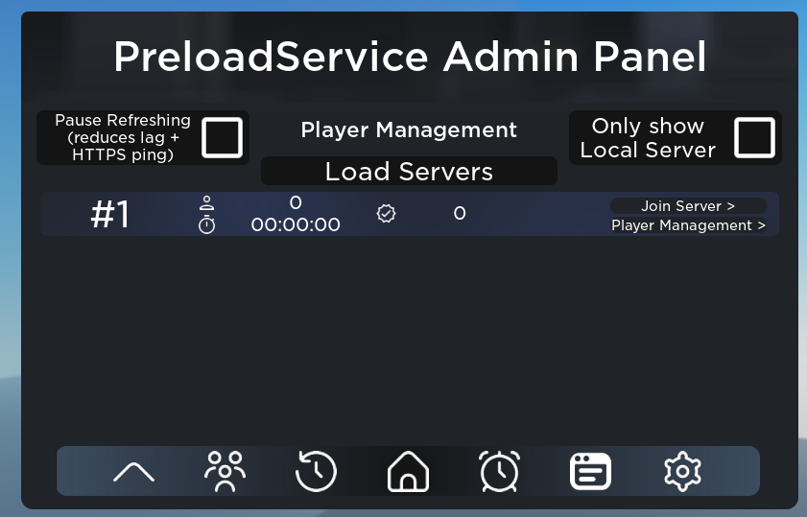Click Join Server for server #1
The width and height of the screenshot is (807, 517).
coord(688,206)
